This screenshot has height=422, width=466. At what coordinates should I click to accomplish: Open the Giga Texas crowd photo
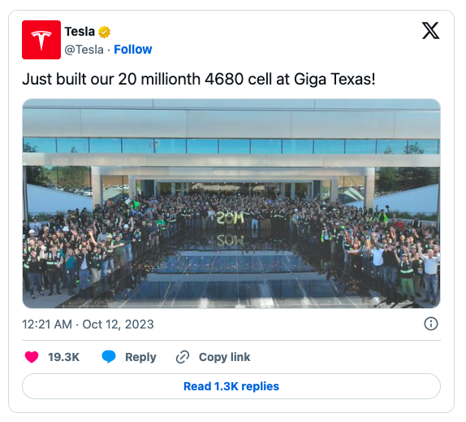pyautogui.click(x=231, y=203)
